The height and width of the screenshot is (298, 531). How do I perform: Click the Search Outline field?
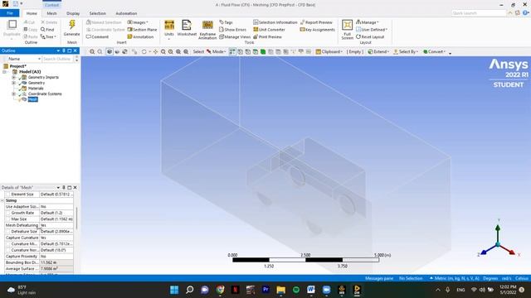[58, 59]
